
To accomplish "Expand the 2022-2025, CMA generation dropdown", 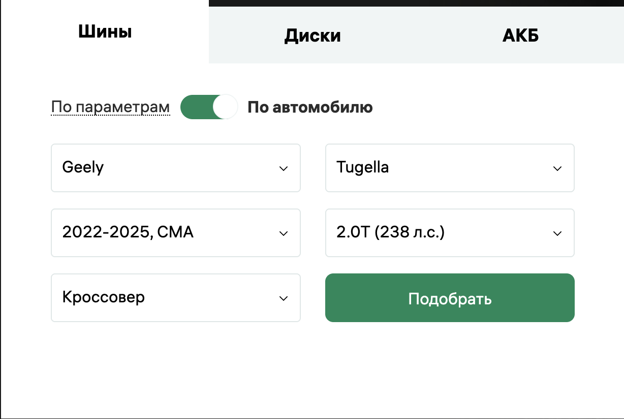I will click(x=175, y=233).
